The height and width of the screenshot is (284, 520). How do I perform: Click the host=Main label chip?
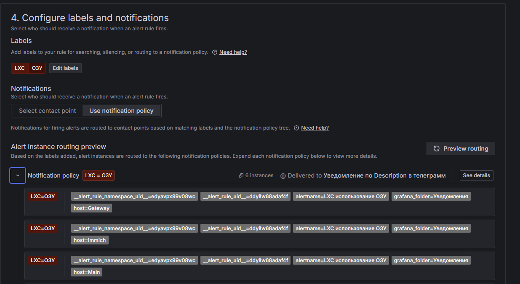(87, 272)
